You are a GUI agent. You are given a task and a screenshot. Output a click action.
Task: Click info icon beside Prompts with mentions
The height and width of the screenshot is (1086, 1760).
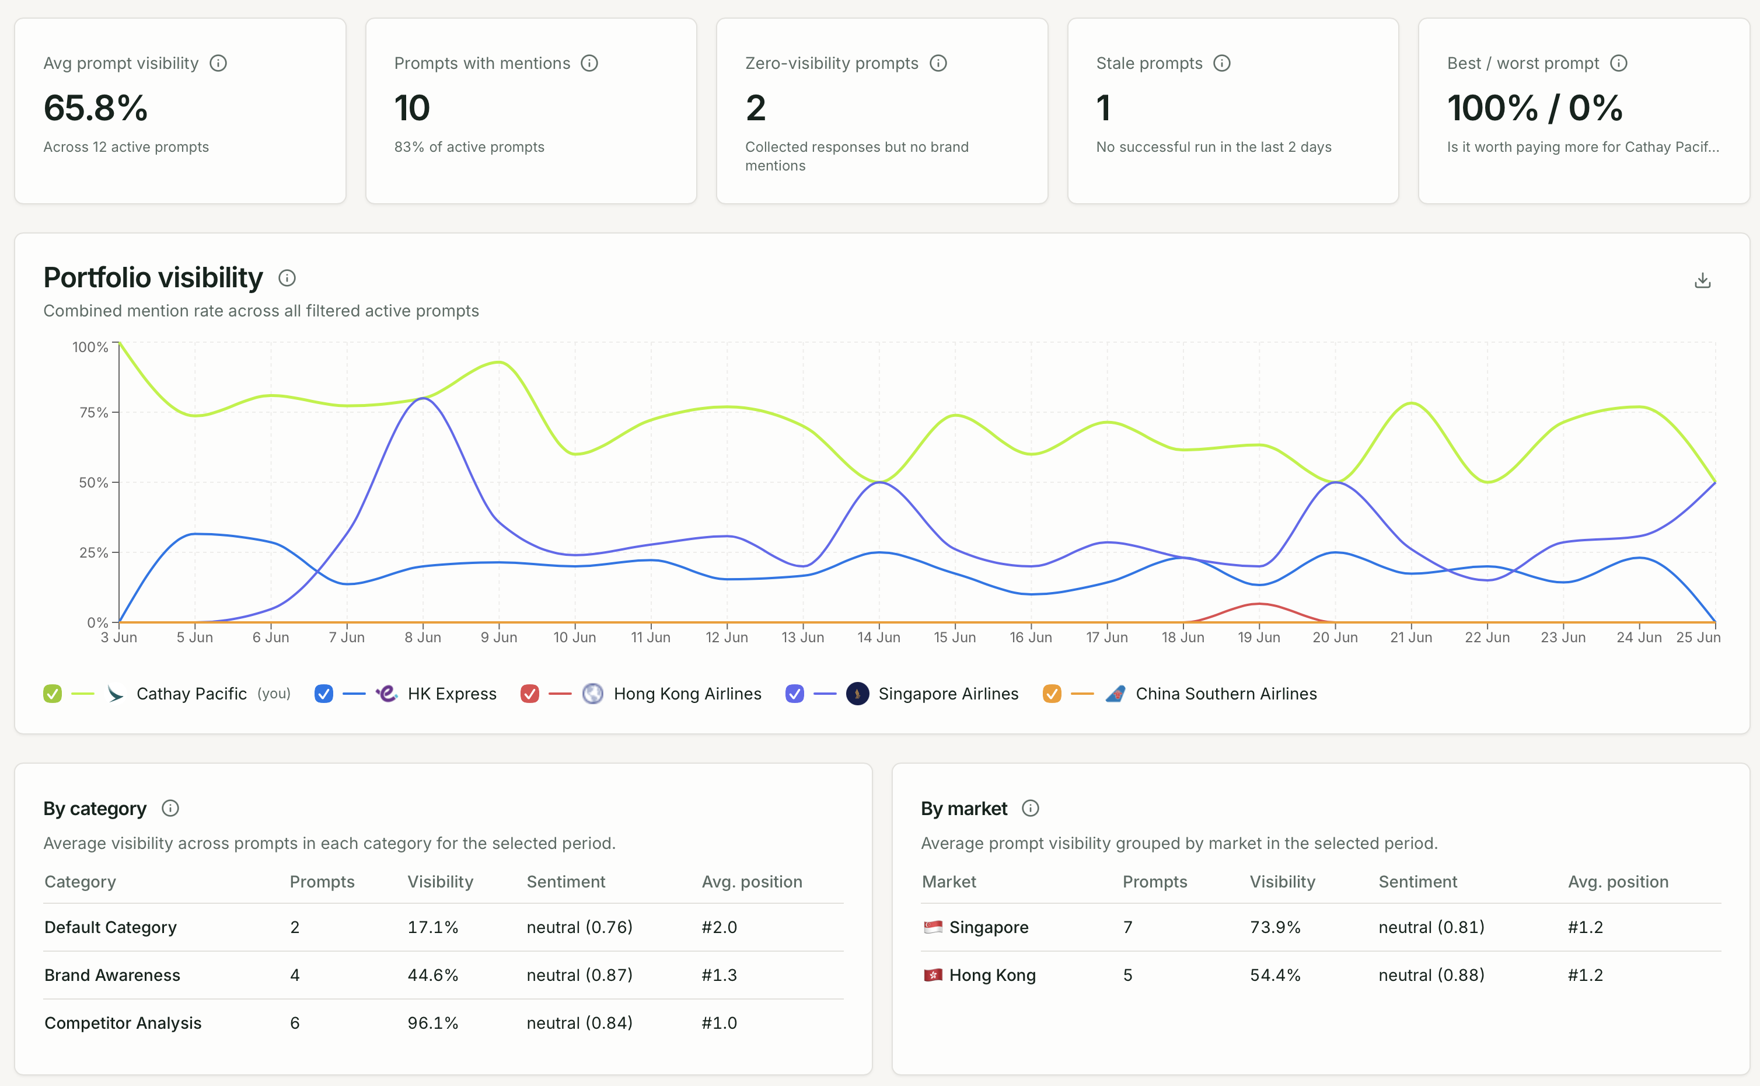coord(589,63)
